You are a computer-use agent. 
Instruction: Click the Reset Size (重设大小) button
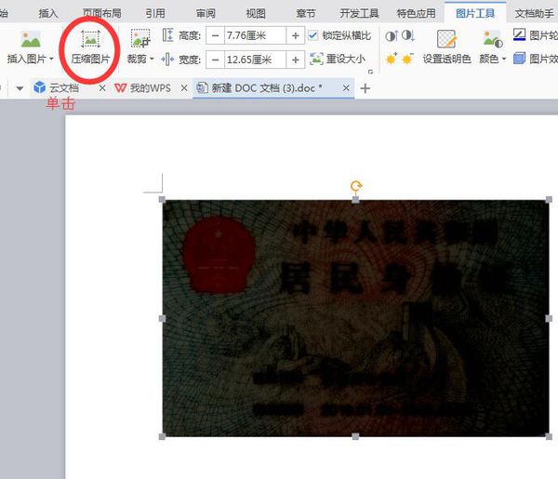click(x=338, y=60)
